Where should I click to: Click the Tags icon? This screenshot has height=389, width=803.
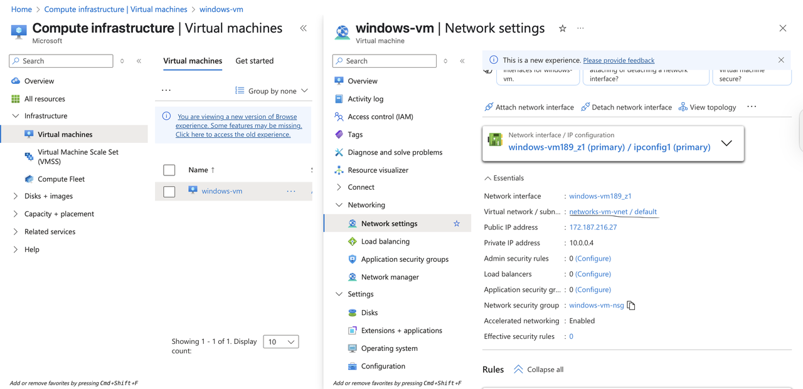click(339, 134)
